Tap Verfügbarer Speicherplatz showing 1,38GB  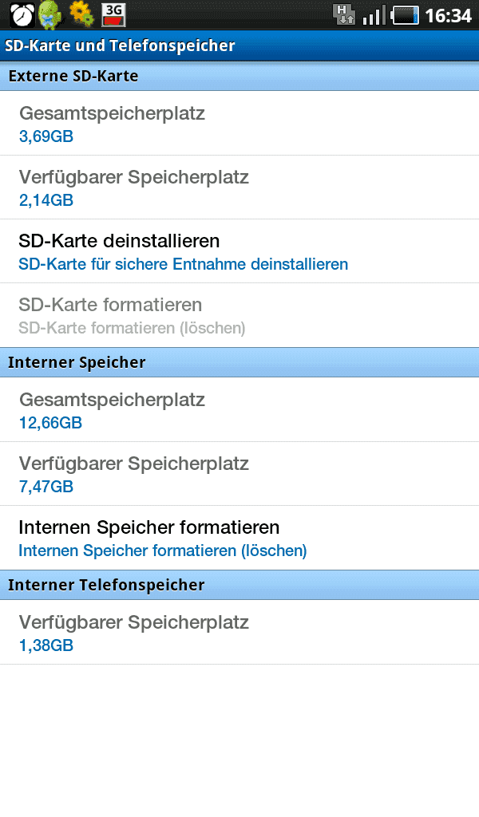239,633
